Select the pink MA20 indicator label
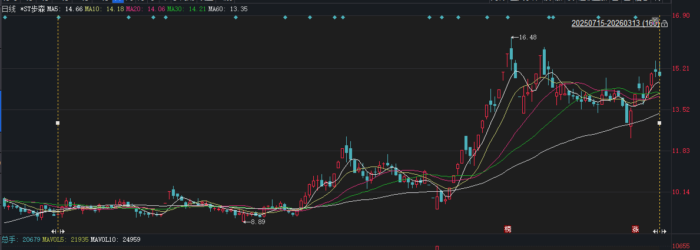Viewport: 700px width, 250px height. [134, 9]
